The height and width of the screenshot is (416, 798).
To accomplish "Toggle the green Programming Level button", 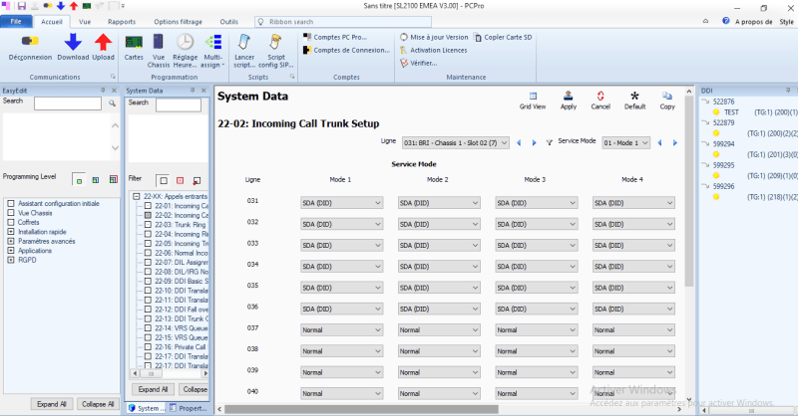I will (x=79, y=180).
